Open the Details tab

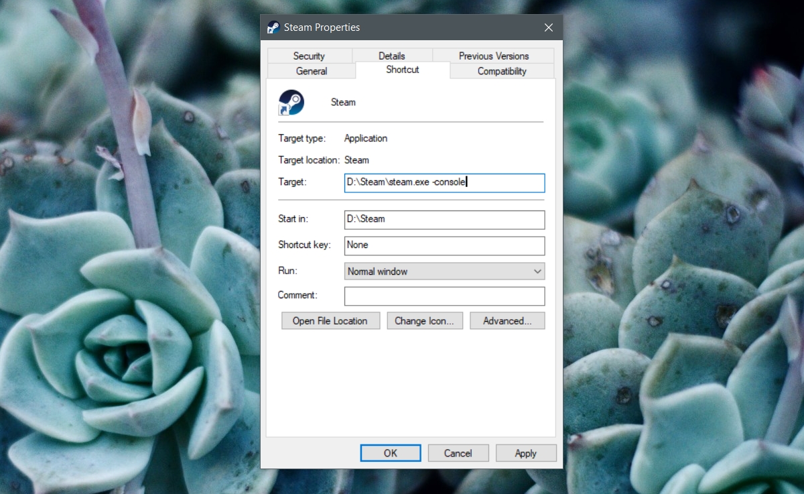point(392,56)
